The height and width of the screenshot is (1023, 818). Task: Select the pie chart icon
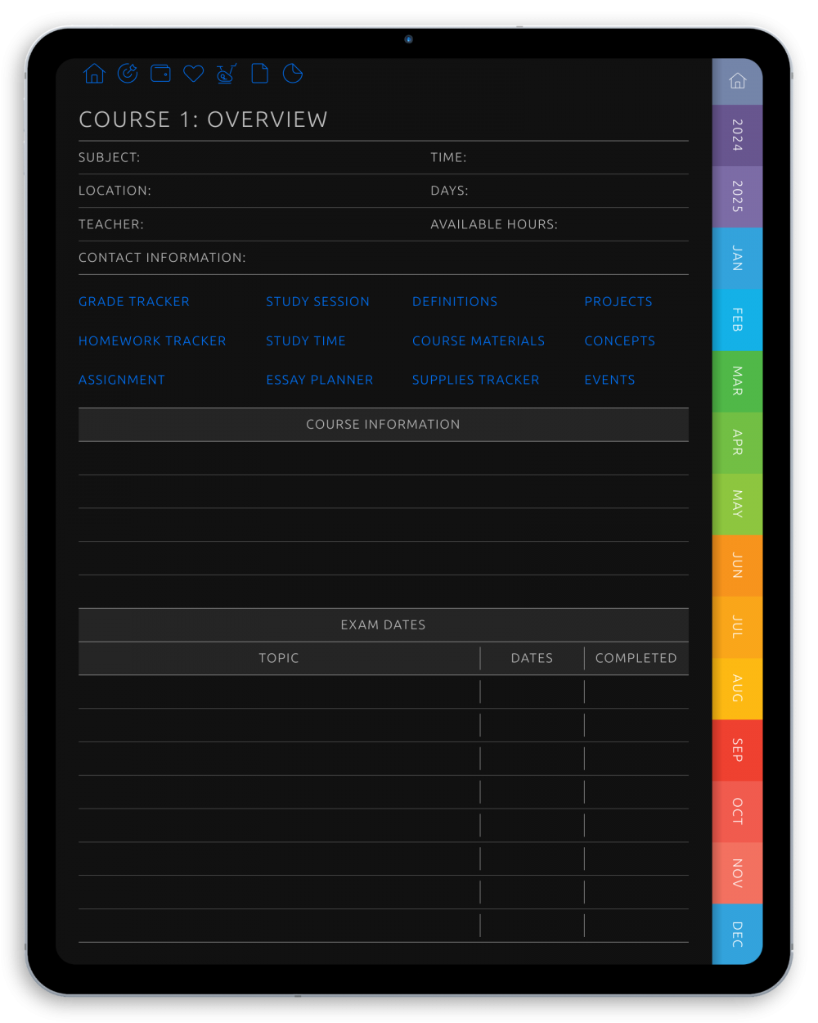coord(292,74)
